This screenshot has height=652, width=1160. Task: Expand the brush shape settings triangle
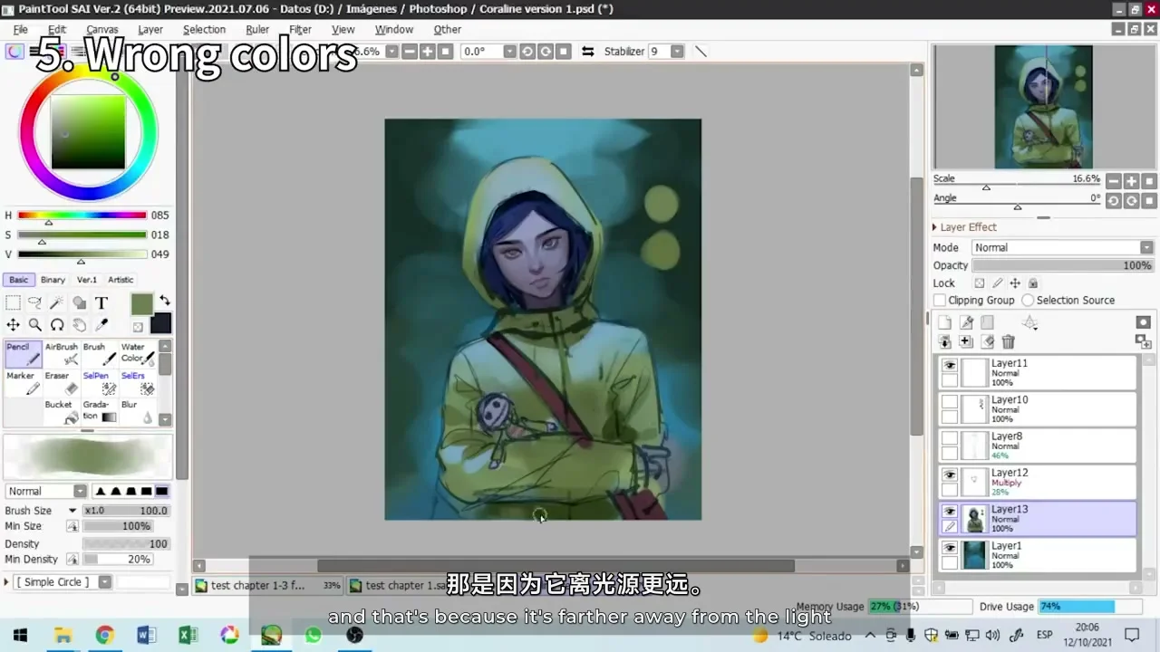pos(7,582)
